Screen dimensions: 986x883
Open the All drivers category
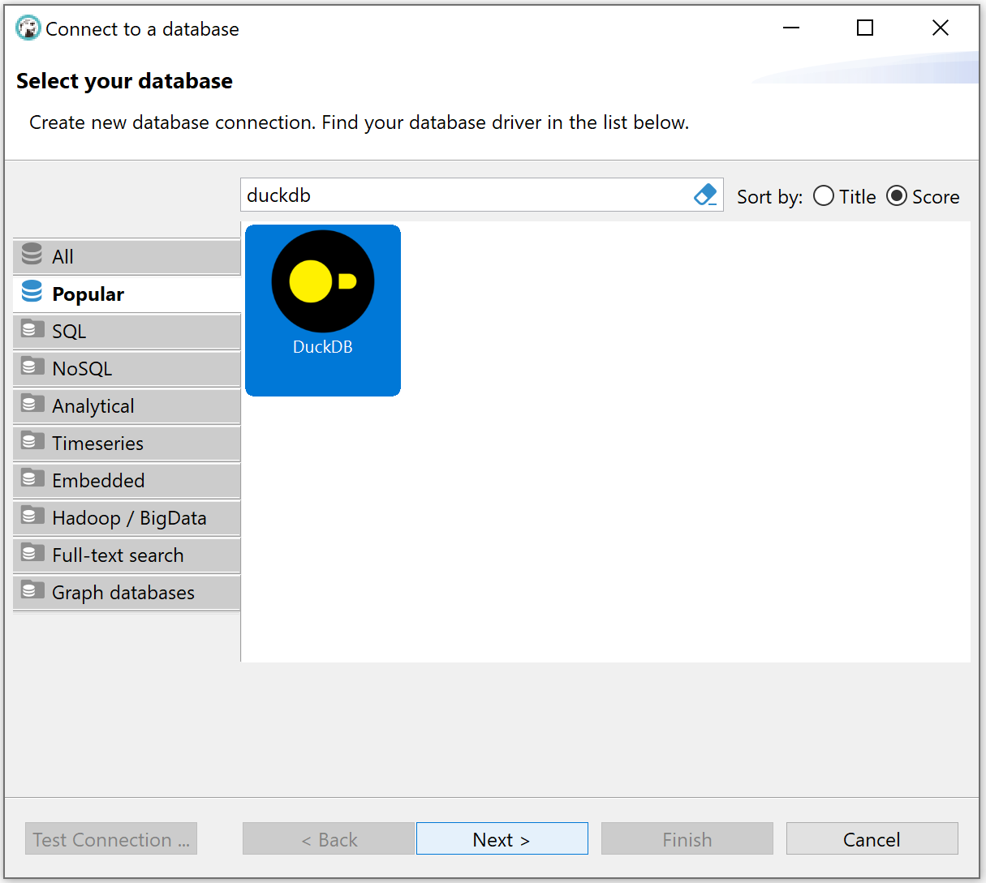coord(63,255)
